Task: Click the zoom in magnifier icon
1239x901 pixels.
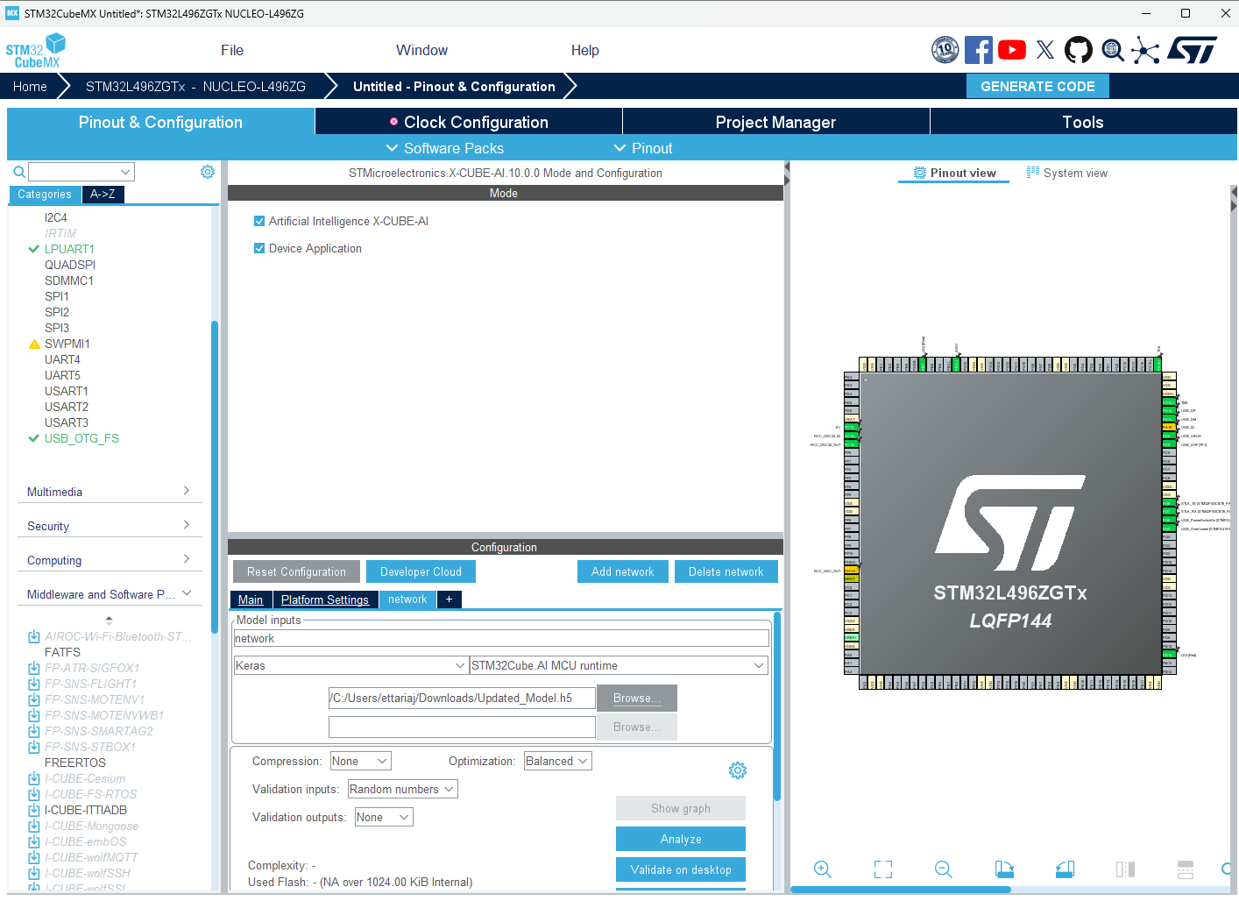Action: point(822,869)
